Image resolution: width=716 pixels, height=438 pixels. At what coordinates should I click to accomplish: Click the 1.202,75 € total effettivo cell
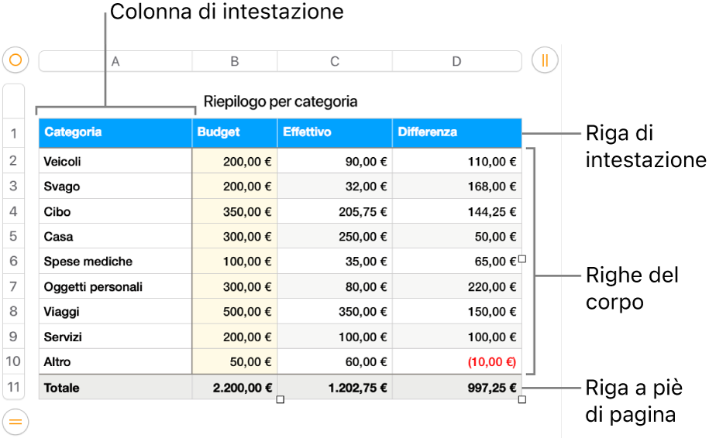pos(335,387)
